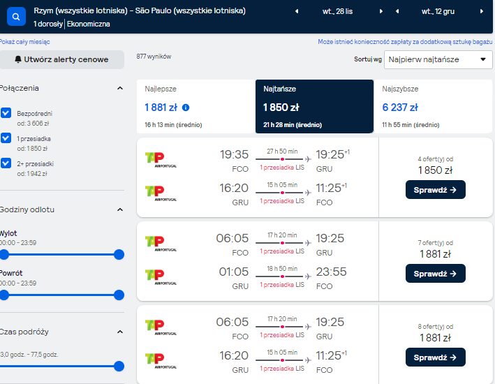Screen dimensions: 495x384
Task: Go to previous return date before wt., 12 gru
Action: (397, 11)
